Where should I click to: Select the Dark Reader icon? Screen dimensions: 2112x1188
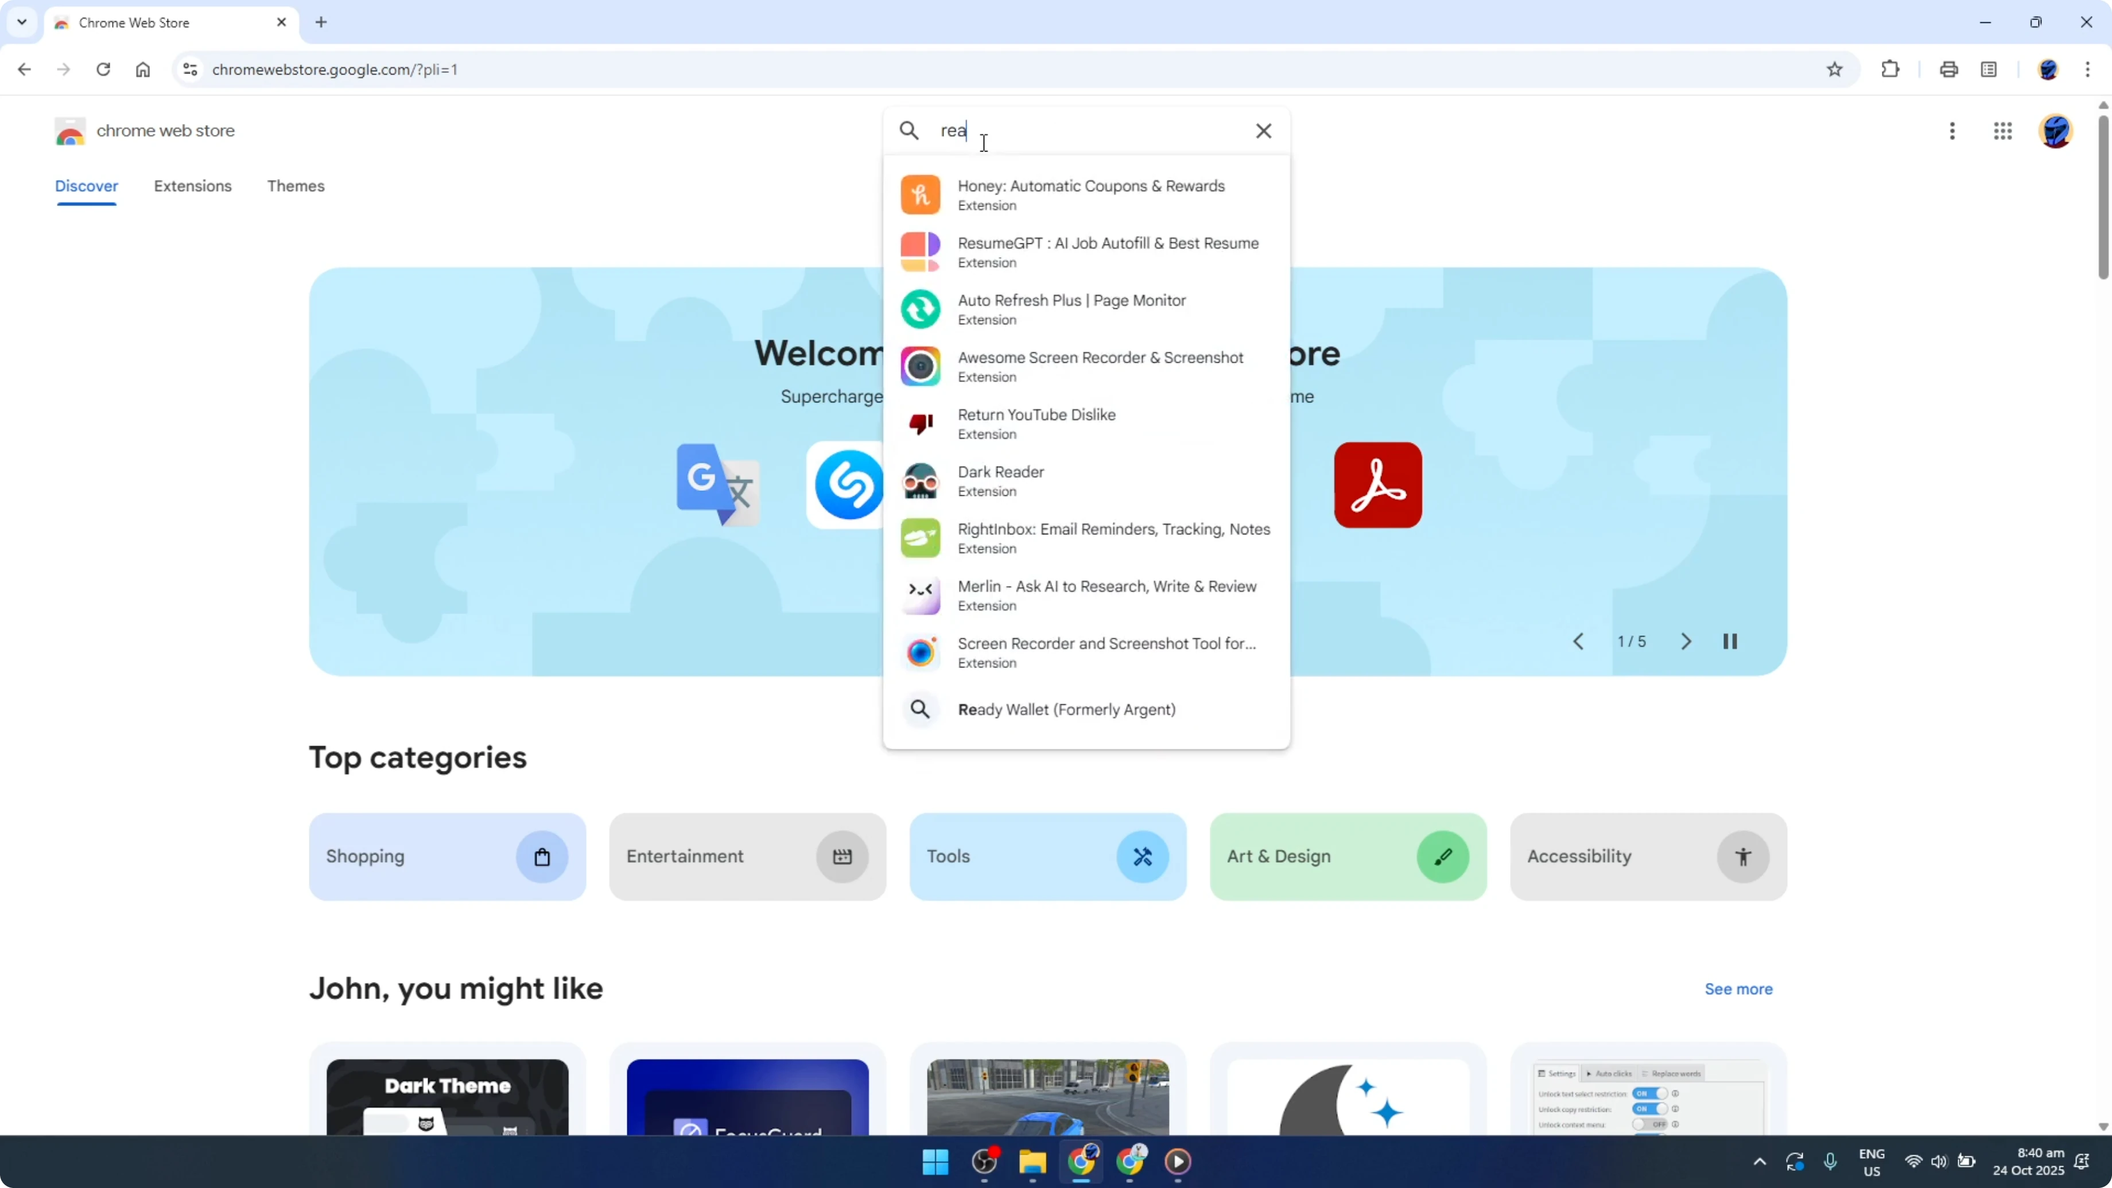tap(920, 480)
